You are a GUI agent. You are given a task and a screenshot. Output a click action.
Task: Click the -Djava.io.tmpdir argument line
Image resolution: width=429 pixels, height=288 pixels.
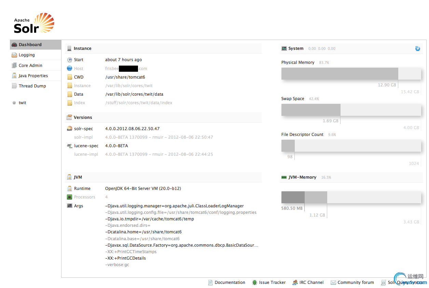pyautogui.click(x=150, y=219)
